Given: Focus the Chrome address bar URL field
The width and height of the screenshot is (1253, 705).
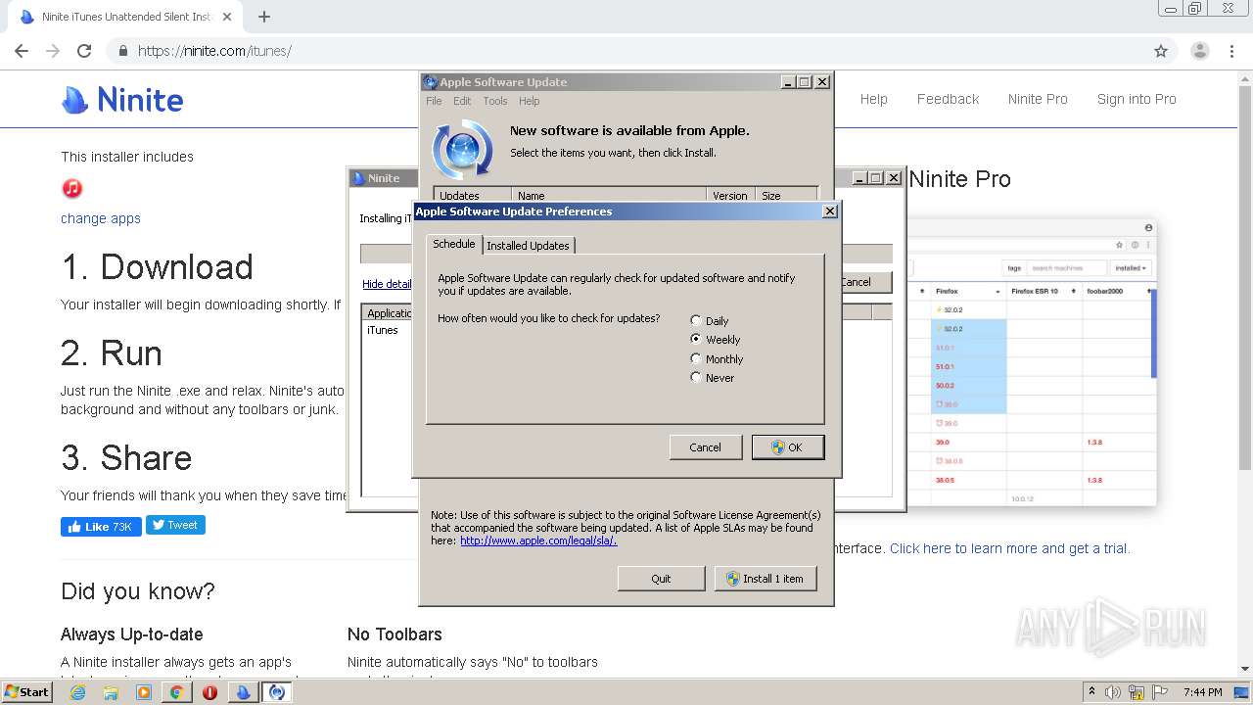Looking at the screenshot, I should tap(626, 51).
